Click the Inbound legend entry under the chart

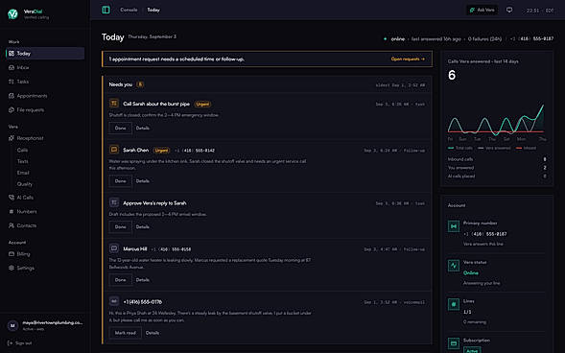tap(526, 148)
